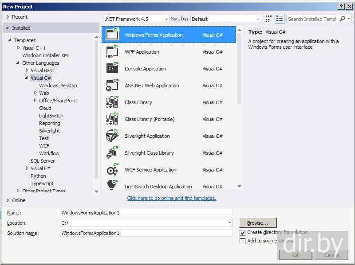Expand the Visual C++ tree node

point(19,48)
